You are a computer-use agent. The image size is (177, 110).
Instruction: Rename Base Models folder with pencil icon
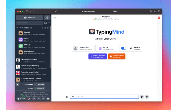pyautogui.click(x=45, y=28)
